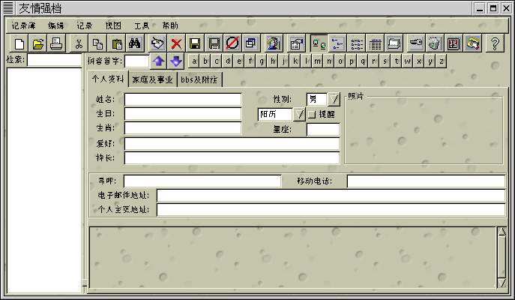Toggle the 提醒 reminder checkbox

[312, 114]
